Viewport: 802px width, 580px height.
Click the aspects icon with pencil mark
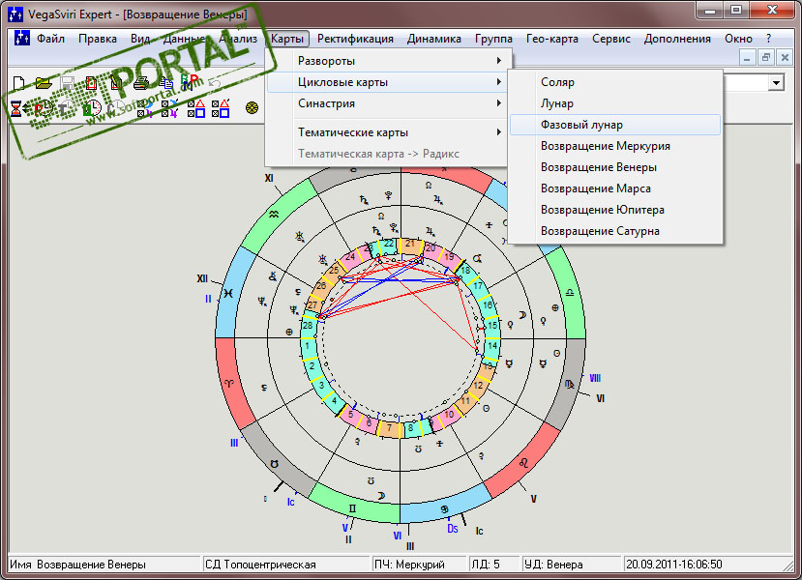[x=221, y=108]
